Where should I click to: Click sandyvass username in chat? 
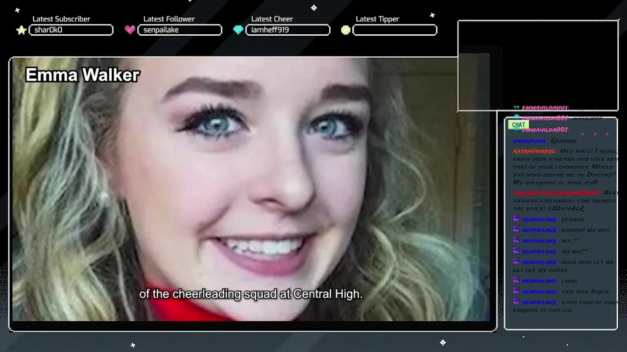pyautogui.click(x=530, y=141)
